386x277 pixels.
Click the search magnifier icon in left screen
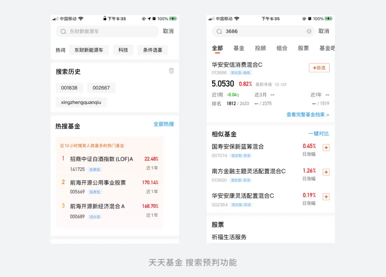coord(63,31)
